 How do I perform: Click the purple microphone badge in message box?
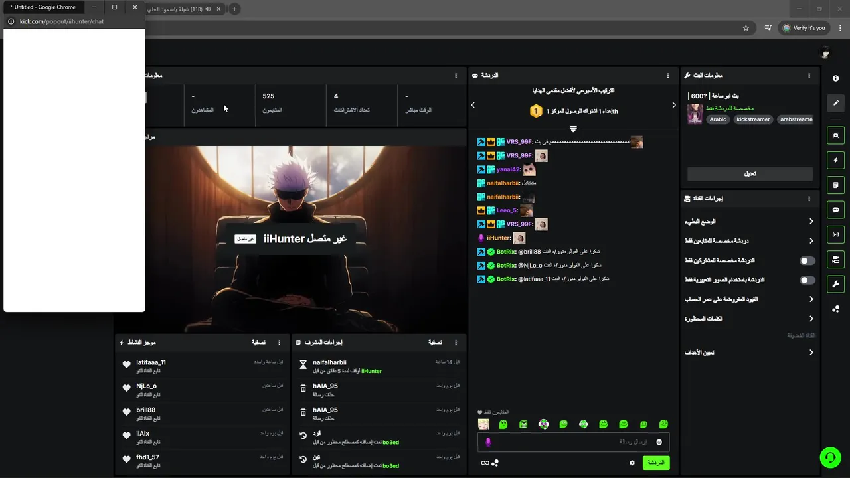point(488,442)
